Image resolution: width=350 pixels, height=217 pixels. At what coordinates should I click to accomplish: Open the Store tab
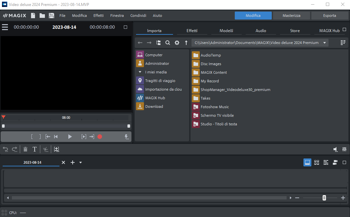tap(295, 31)
